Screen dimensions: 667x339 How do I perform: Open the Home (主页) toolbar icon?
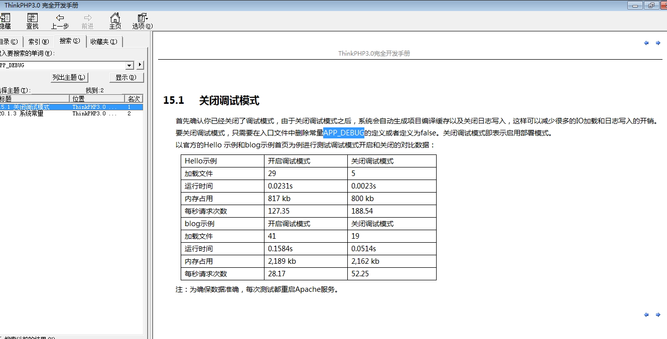click(x=115, y=21)
